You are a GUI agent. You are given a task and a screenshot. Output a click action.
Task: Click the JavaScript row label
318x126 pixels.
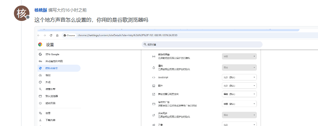(163, 78)
